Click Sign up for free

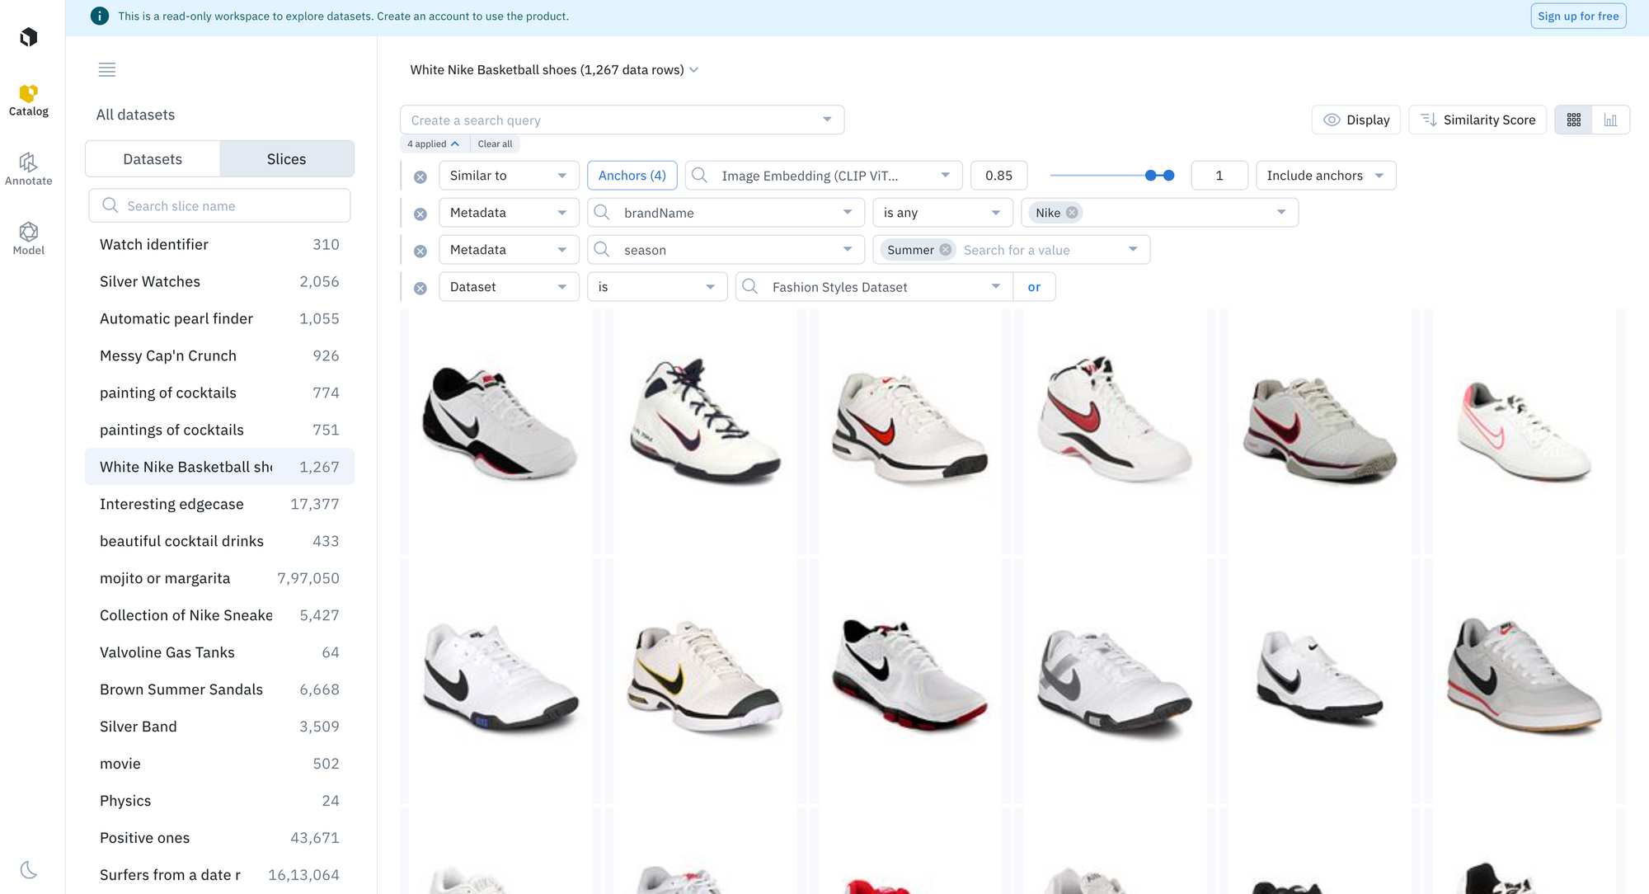(1577, 16)
